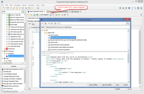Click the rocket icon at the studio toolbar's end
The width and height of the screenshot is (144, 94).
pyautogui.click(x=68, y=15)
